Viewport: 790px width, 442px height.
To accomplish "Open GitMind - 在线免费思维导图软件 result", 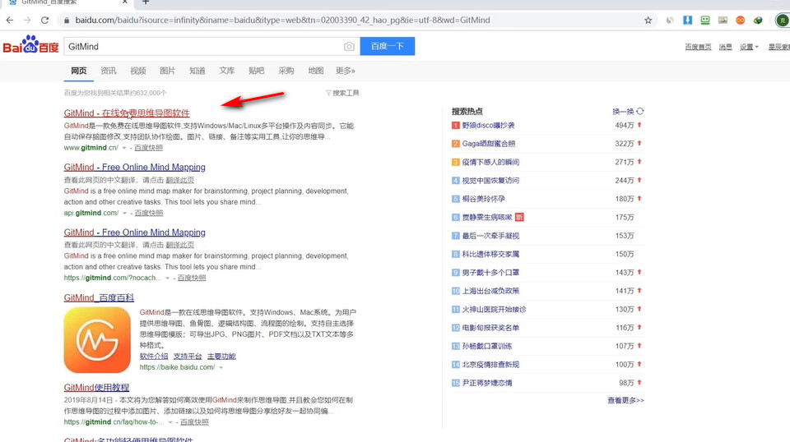I will [127, 113].
